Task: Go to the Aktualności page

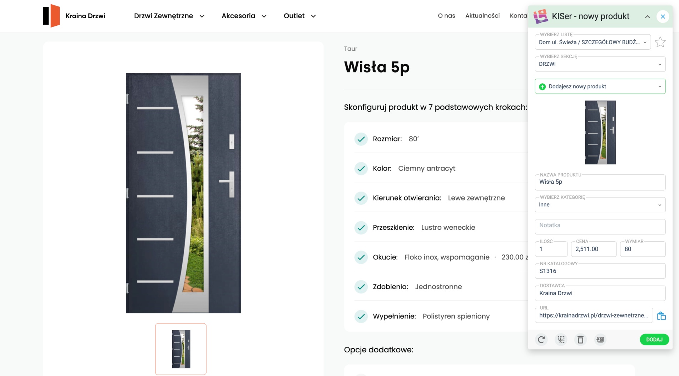Action: [482, 16]
